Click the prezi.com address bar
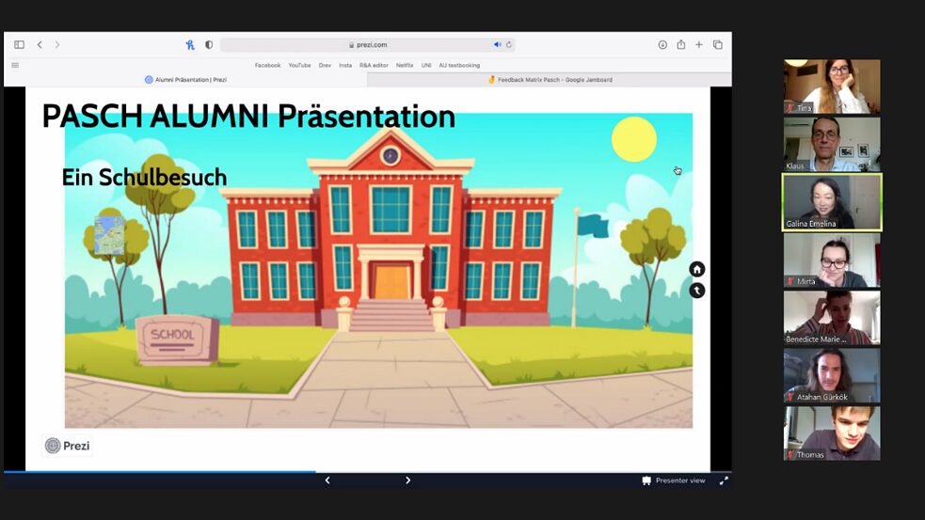The width and height of the screenshot is (925, 520). [367, 44]
